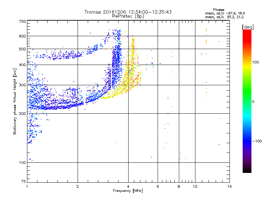The width and height of the screenshot is (270, 203).
Task: Click the y-axis tick label '600'
Action: click(x=22, y=36)
